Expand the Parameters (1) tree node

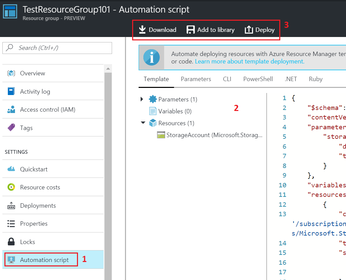pos(142,99)
